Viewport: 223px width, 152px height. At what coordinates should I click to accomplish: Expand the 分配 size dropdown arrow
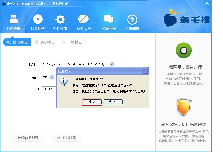click(52, 77)
